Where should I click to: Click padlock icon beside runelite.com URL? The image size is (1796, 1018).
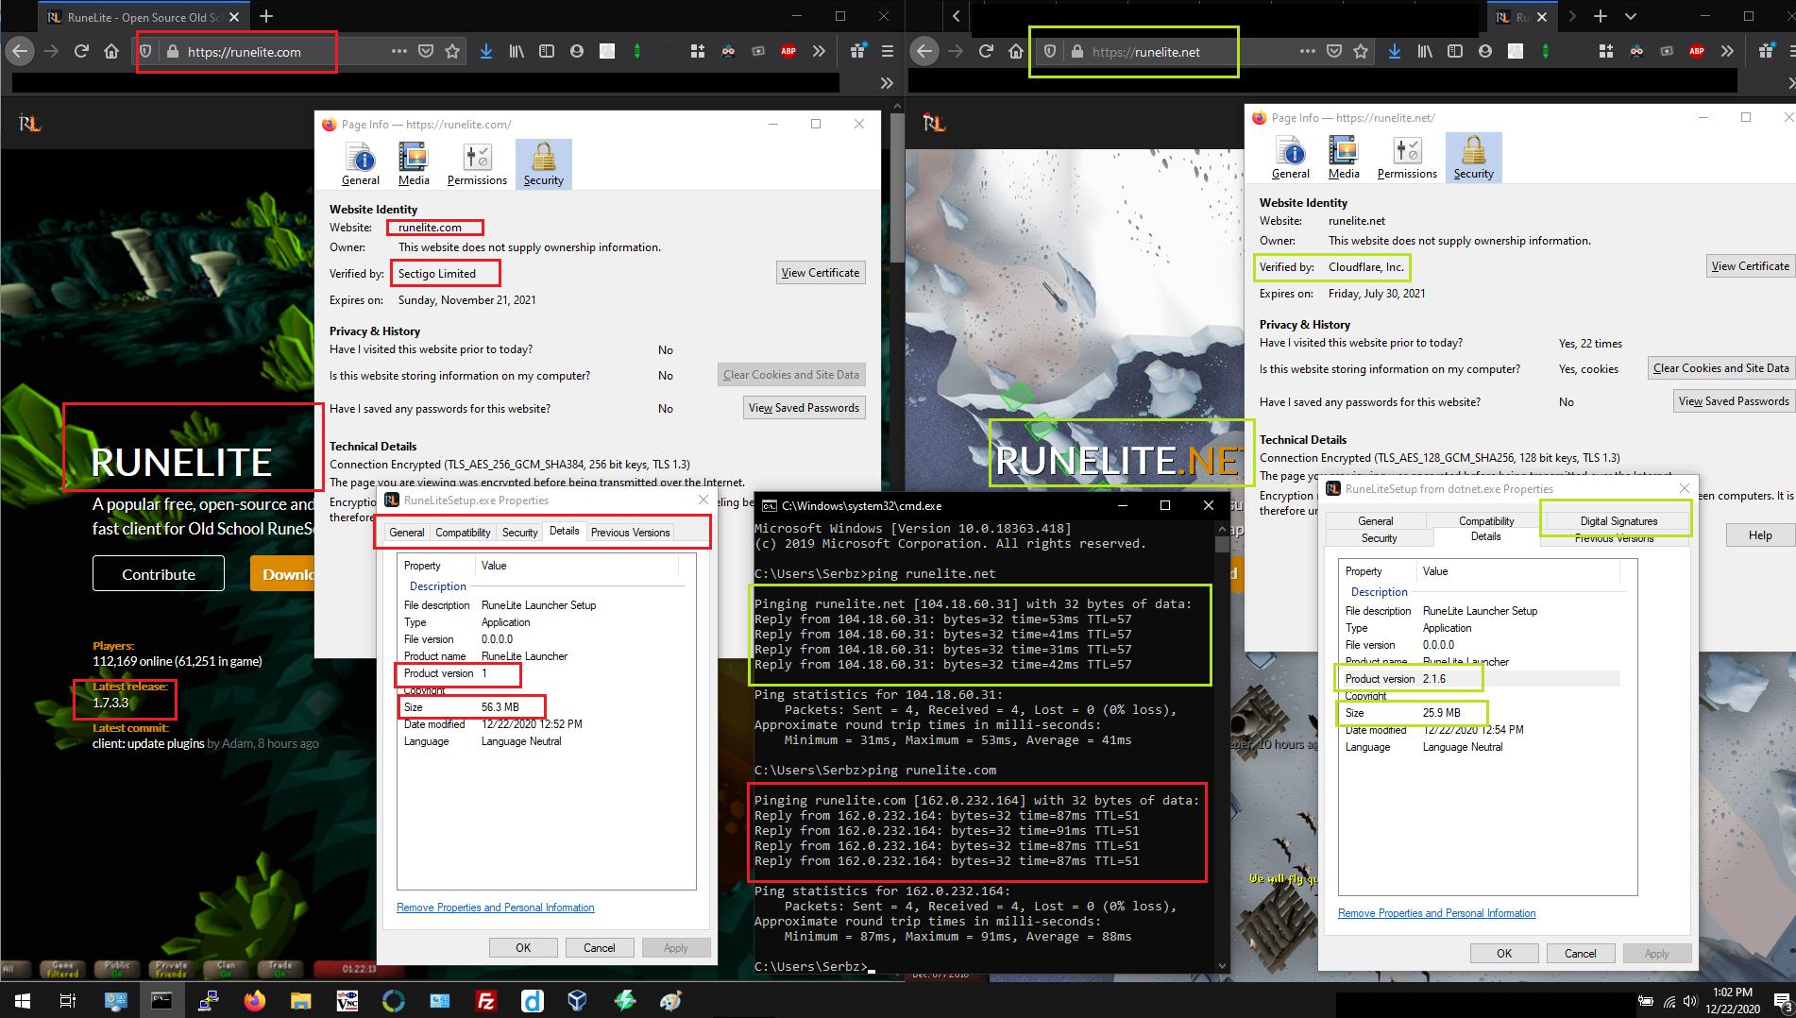(x=172, y=52)
